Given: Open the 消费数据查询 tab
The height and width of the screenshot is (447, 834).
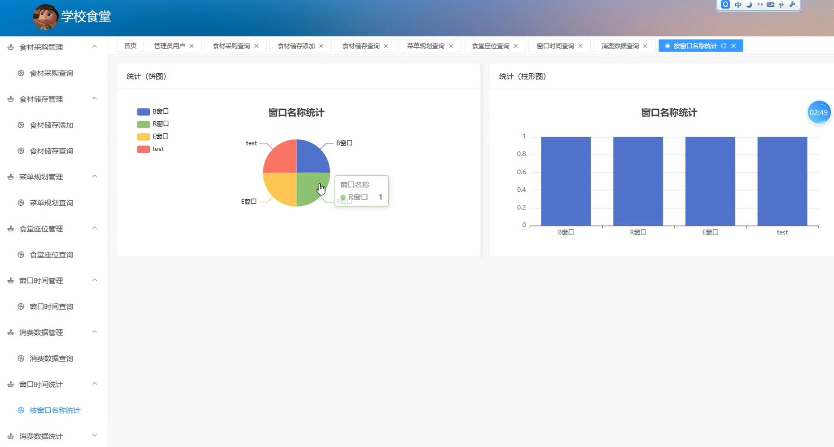Looking at the screenshot, I should pyautogui.click(x=621, y=45).
